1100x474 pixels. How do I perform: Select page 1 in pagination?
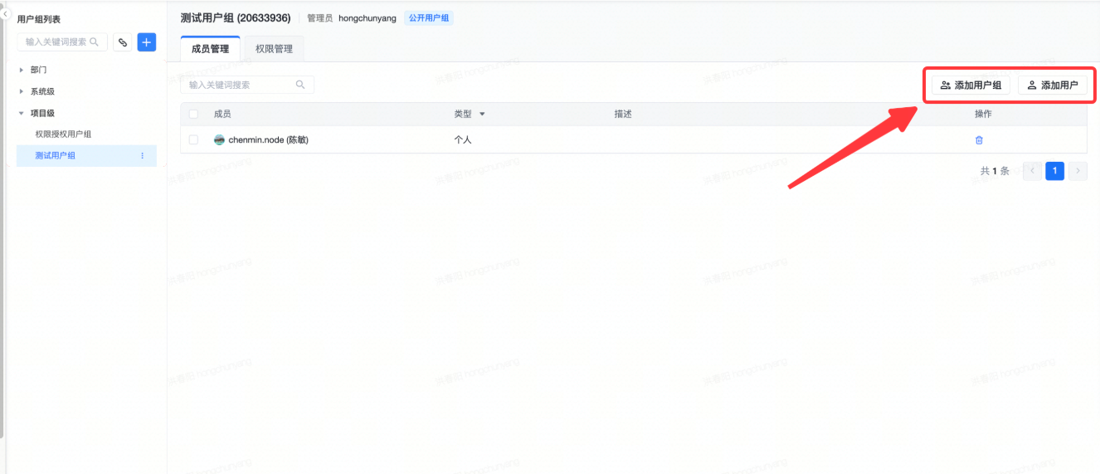pyautogui.click(x=1055, y=171)
